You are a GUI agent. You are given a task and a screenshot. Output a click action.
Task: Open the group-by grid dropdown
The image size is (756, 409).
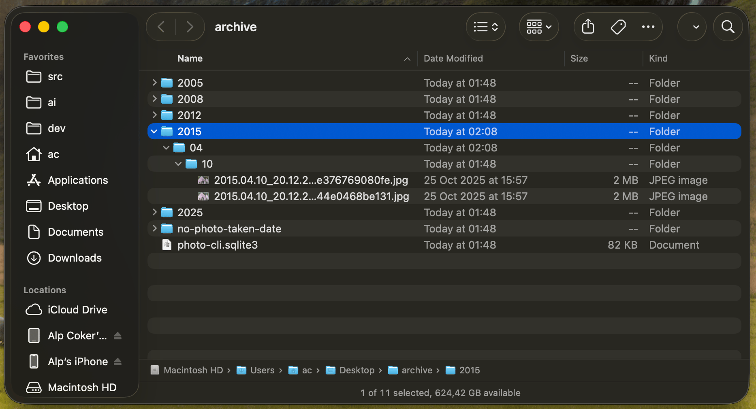[539, 27]
